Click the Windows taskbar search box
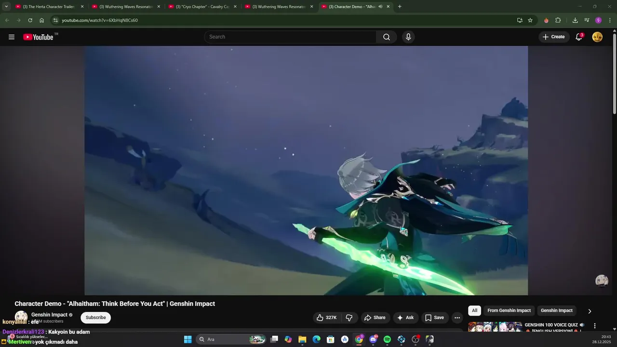The width and height of the screenshot is (617, 347). (231, 339)
